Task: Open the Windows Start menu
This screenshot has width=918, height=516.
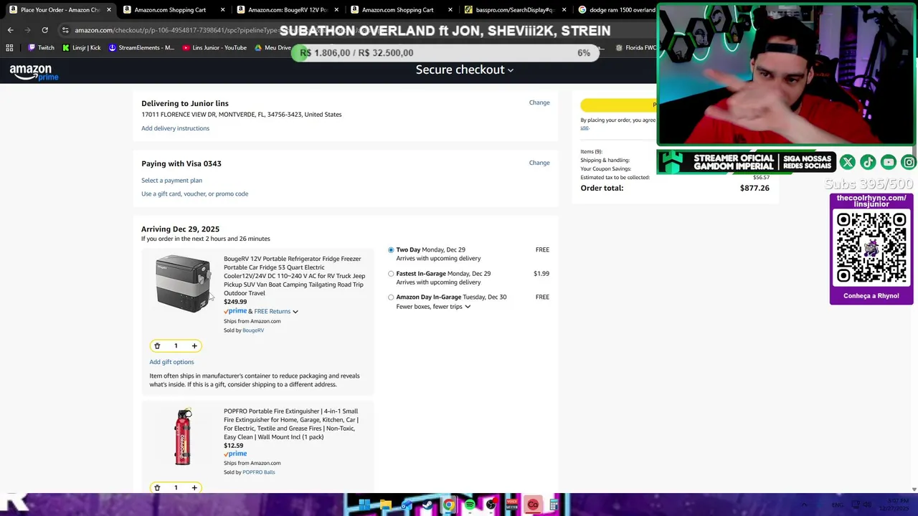Action: point(364,505)
